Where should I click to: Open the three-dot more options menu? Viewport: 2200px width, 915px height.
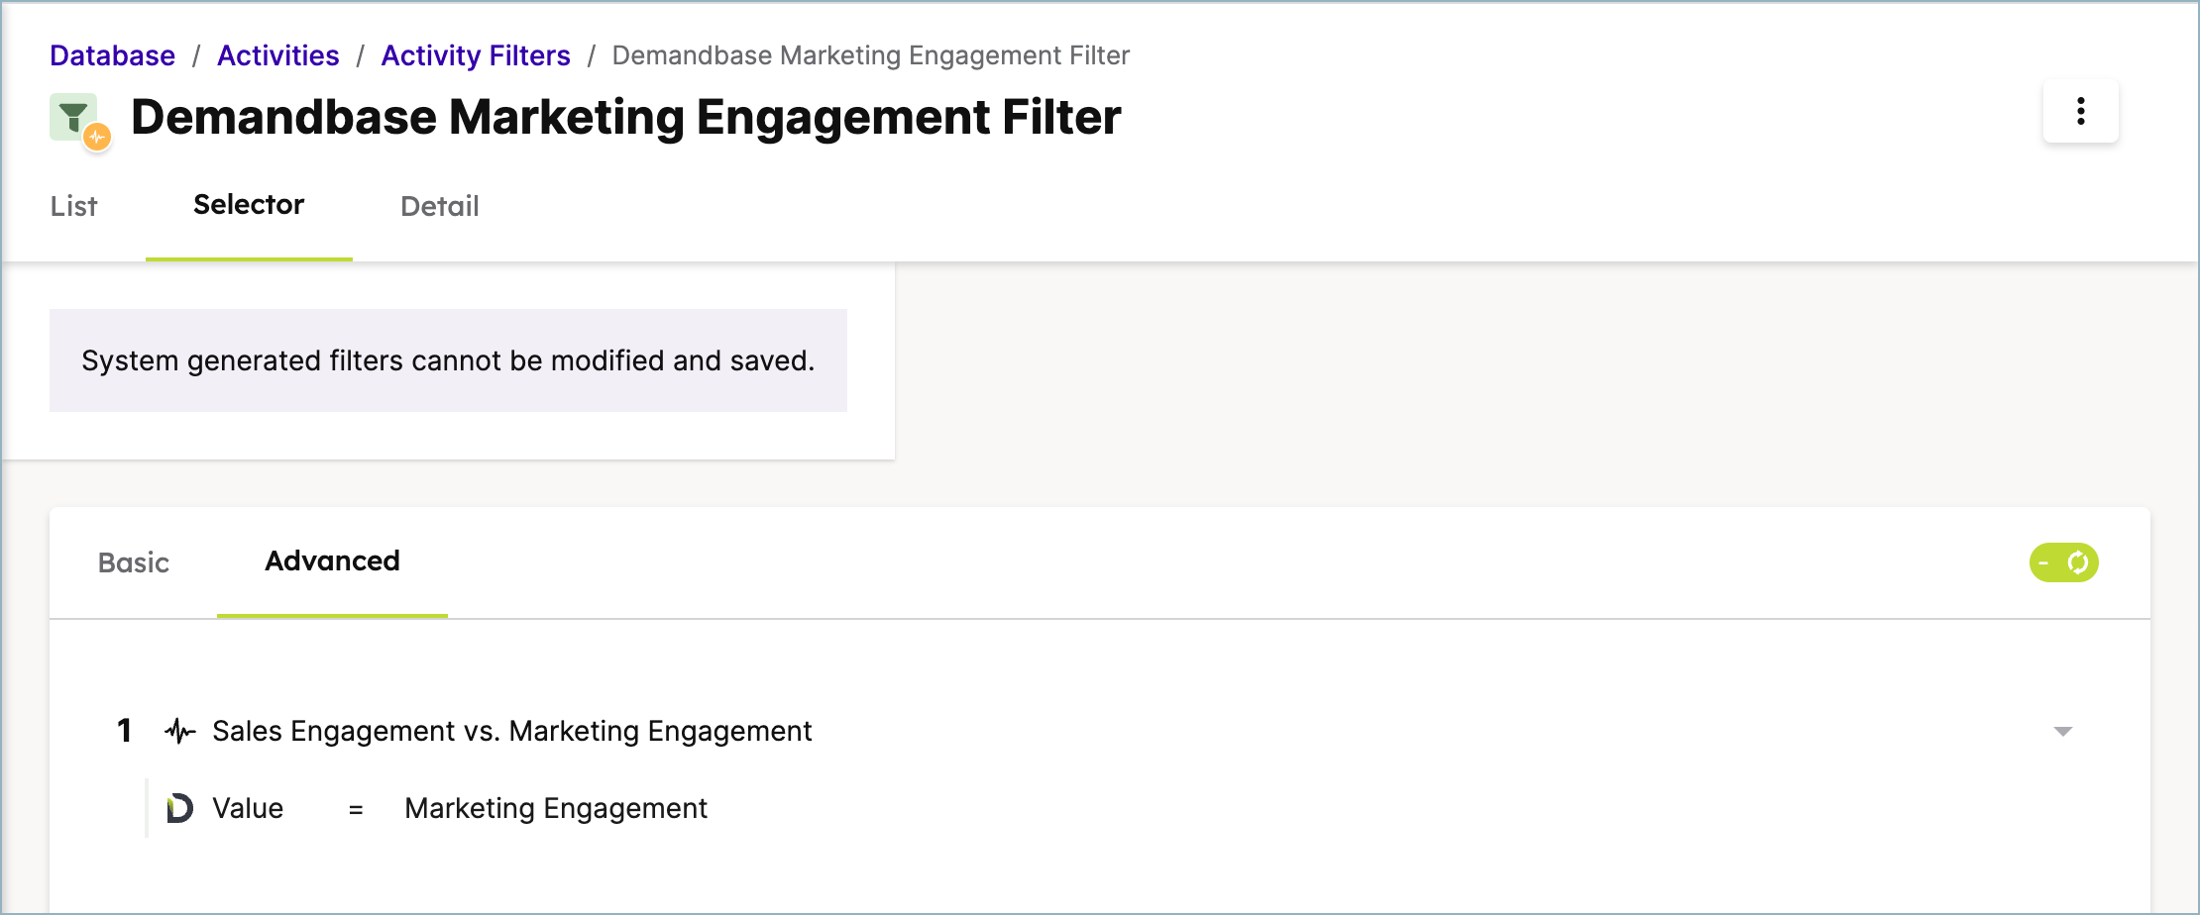coord(2080,111)
